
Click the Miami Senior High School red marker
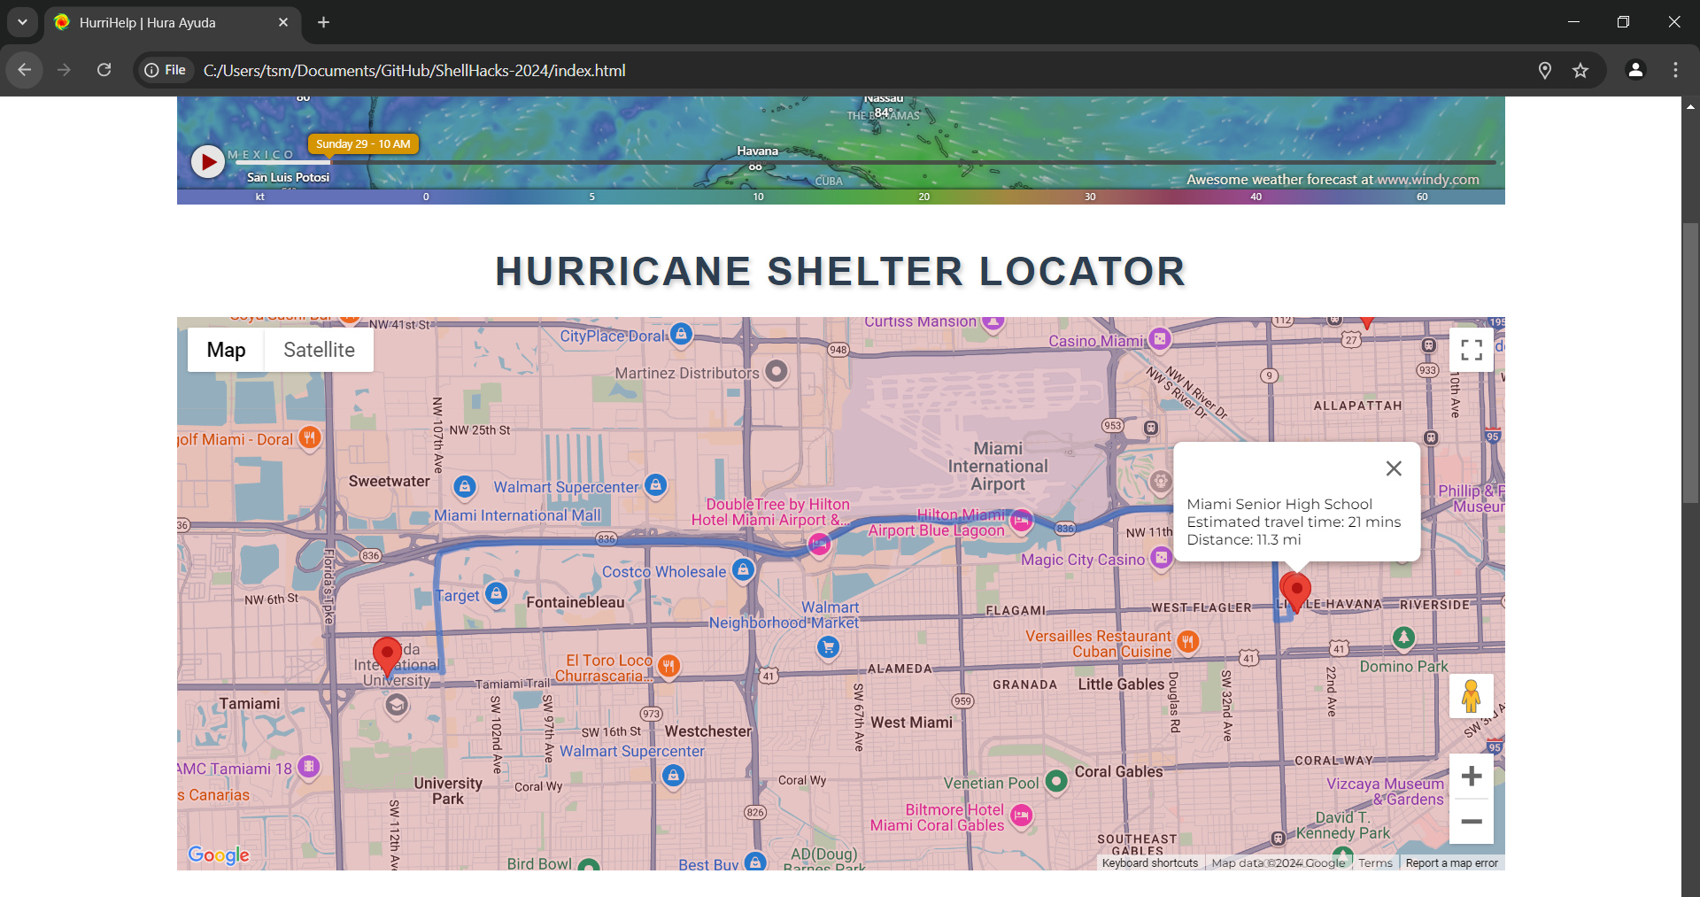tap(1295, 592)
